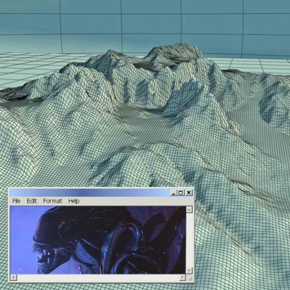Click the vertical scrollbar track

coord(189,240)
